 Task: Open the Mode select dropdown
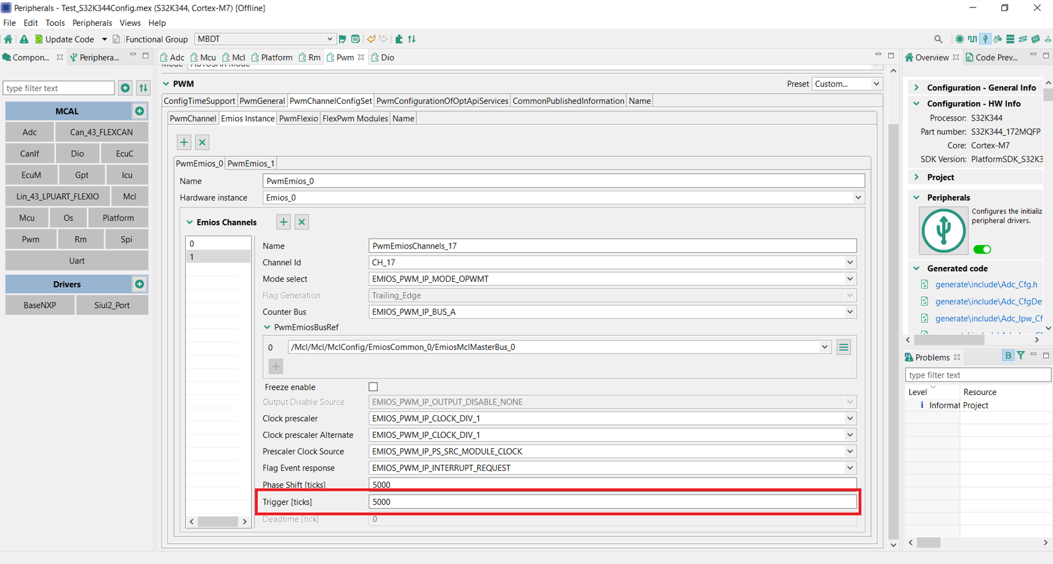(849, 279)
